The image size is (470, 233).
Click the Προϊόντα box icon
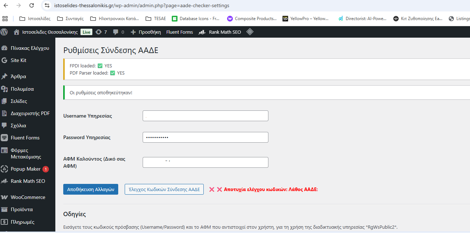click(4, 209)
